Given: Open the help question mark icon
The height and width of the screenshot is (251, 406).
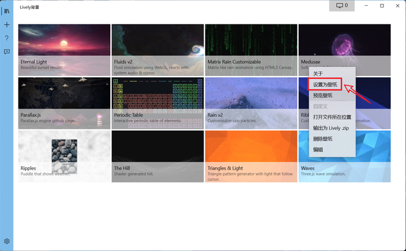Looking at the screenshot, I should [6, 38].
